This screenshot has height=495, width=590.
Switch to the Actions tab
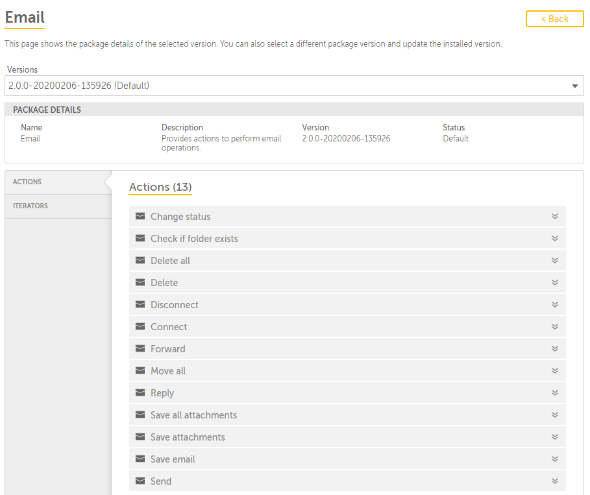[x=58, y=182]
